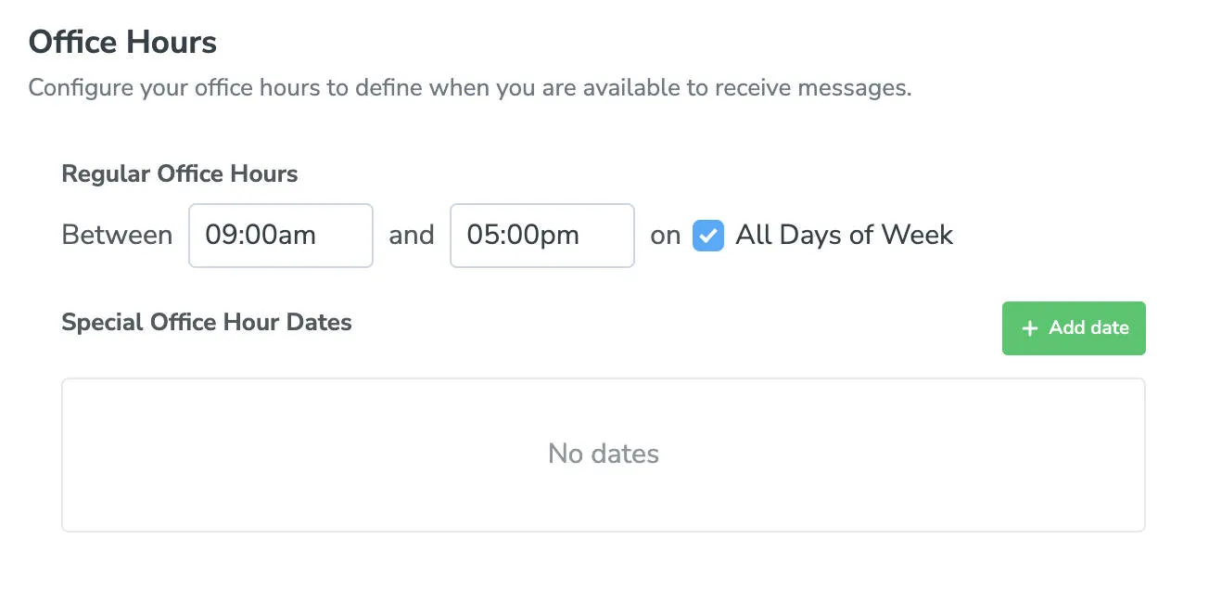
Task: Click the Regular Office Hours section label
Action: tap(179, 173)
